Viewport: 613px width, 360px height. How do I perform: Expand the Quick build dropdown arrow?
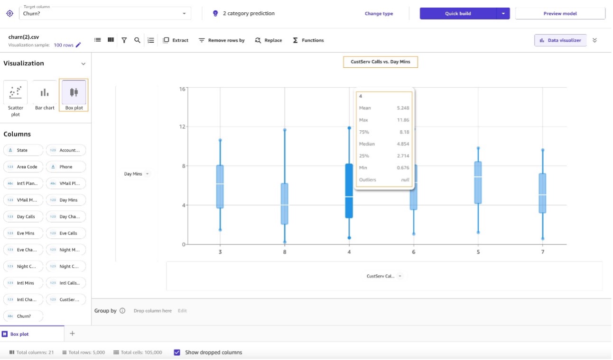tap(503, 13)
